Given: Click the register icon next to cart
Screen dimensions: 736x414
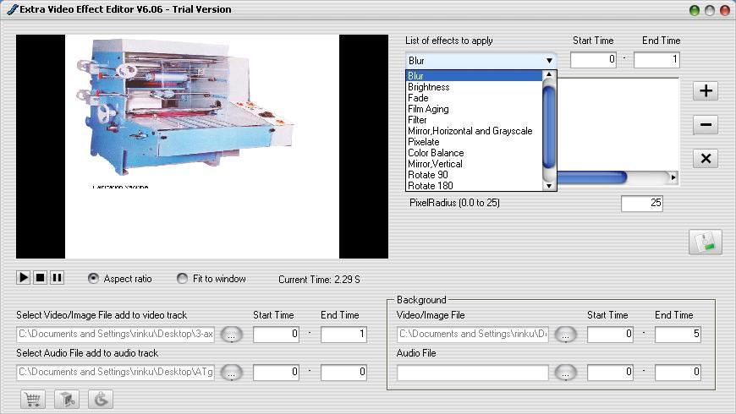Looking at the screenshot, I should [x=67, y=400].
